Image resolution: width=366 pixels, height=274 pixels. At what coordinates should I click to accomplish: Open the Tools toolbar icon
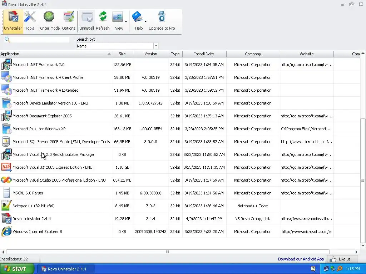click(30, 21)
